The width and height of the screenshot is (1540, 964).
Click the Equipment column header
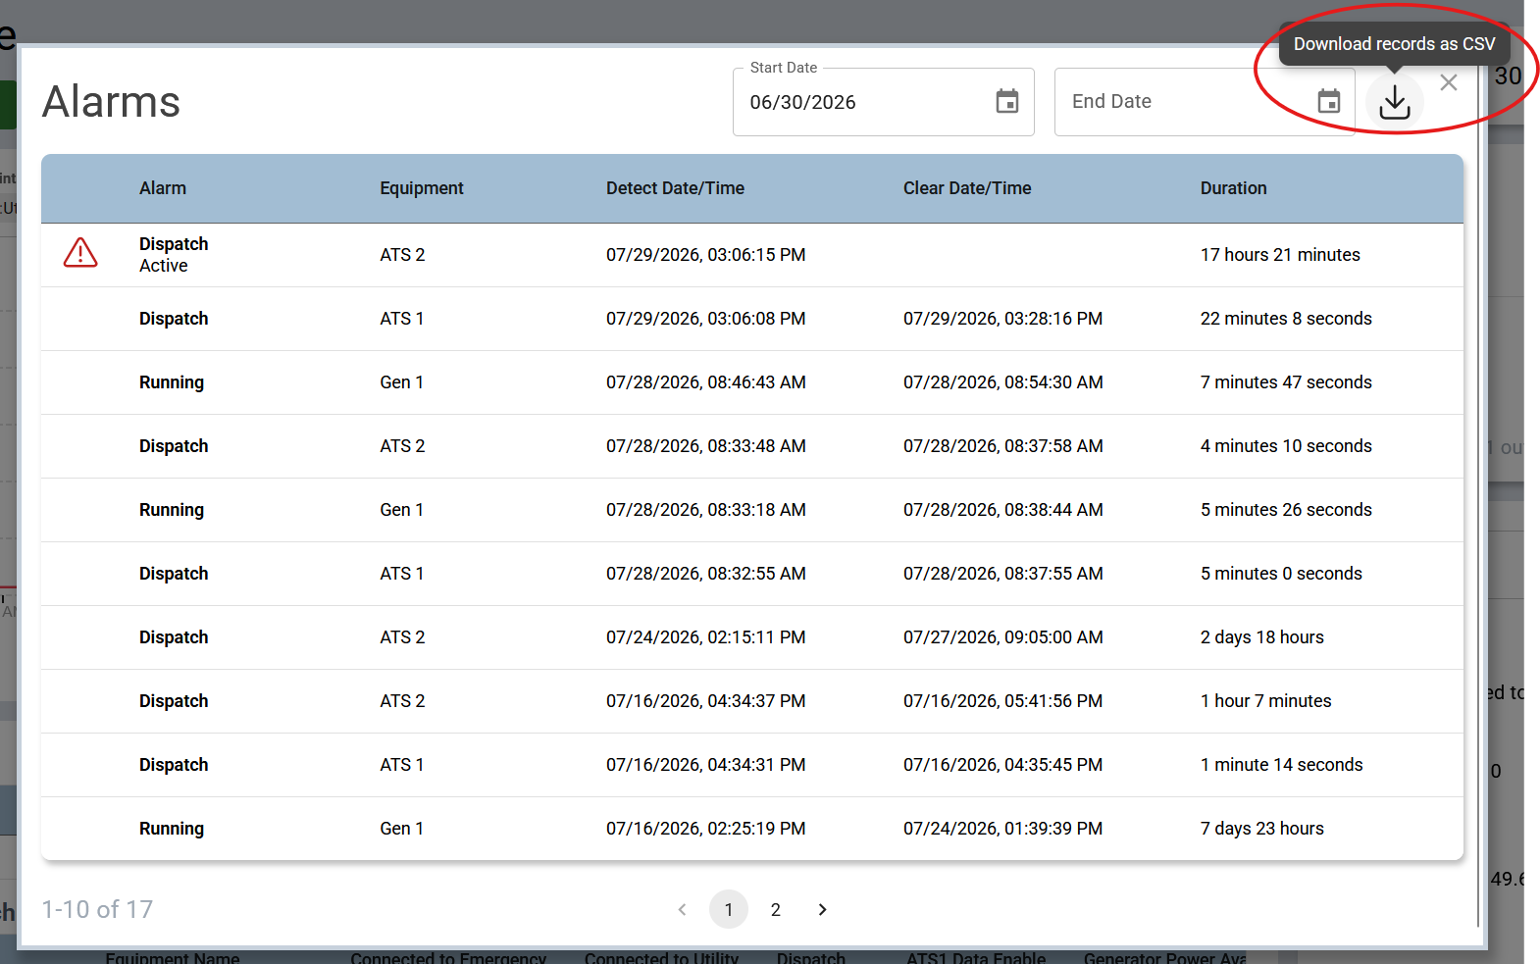point(422,188)
